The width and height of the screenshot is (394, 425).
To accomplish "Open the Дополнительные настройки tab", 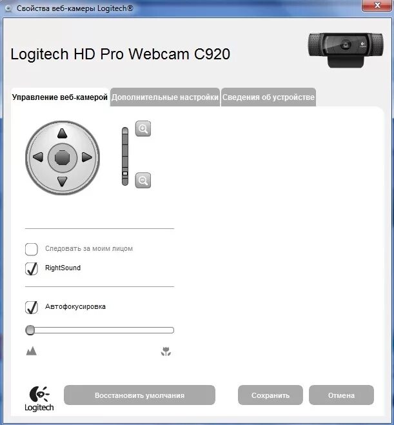I will click(165, 97).
